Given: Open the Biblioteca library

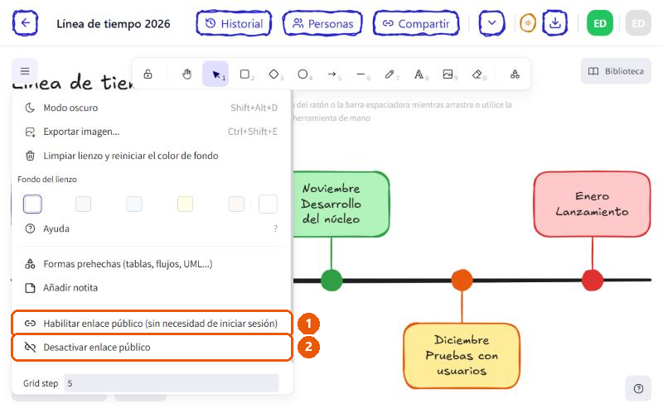Looking at the screenshot, I should [x=616, y=71].
